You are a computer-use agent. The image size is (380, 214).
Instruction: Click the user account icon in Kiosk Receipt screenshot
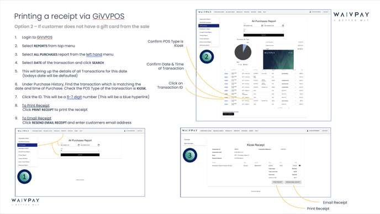point(308,131)
